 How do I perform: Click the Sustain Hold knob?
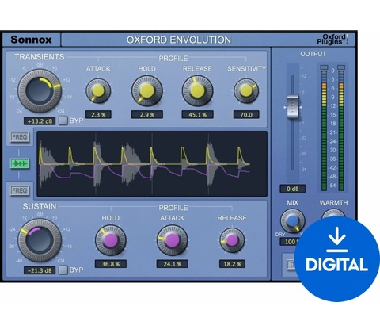click(x=111, y=240)
